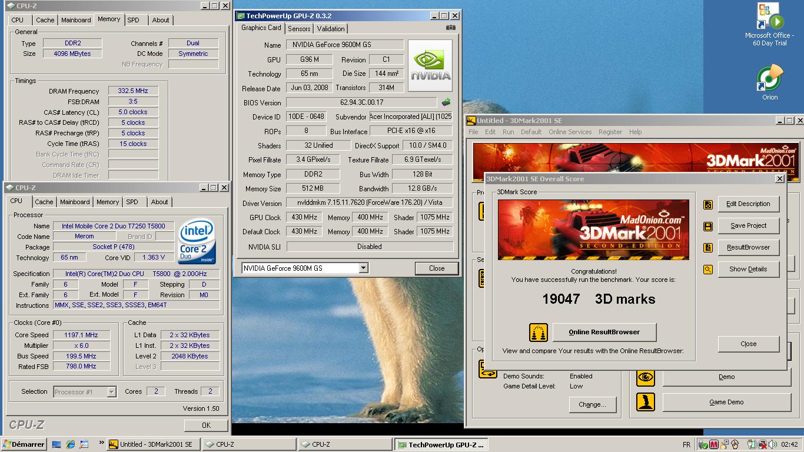This screenshot has height=452, width=804.
Task: Click the ResultBrowser document icon
Action: (708, 248)
